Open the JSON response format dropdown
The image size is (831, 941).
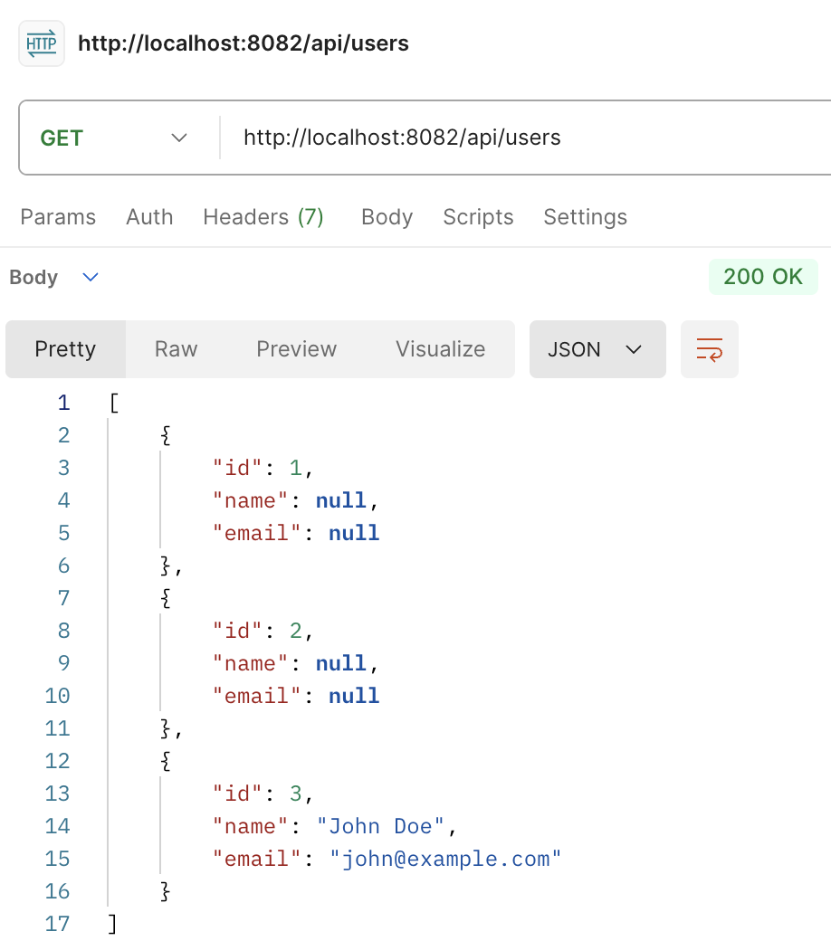(597, 349)
